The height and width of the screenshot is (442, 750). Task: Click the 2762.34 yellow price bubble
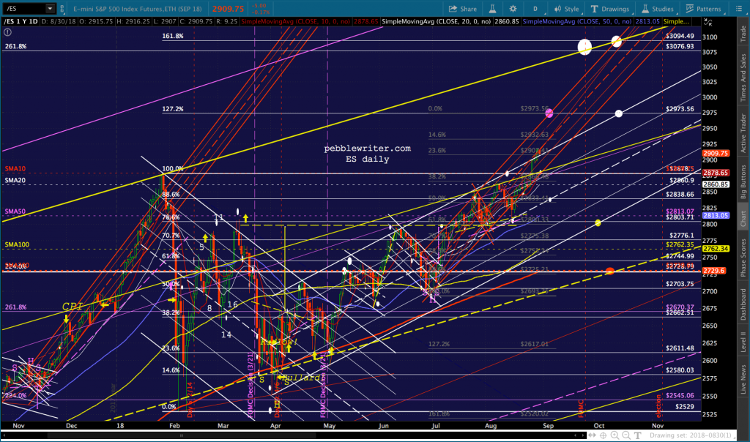716,249
